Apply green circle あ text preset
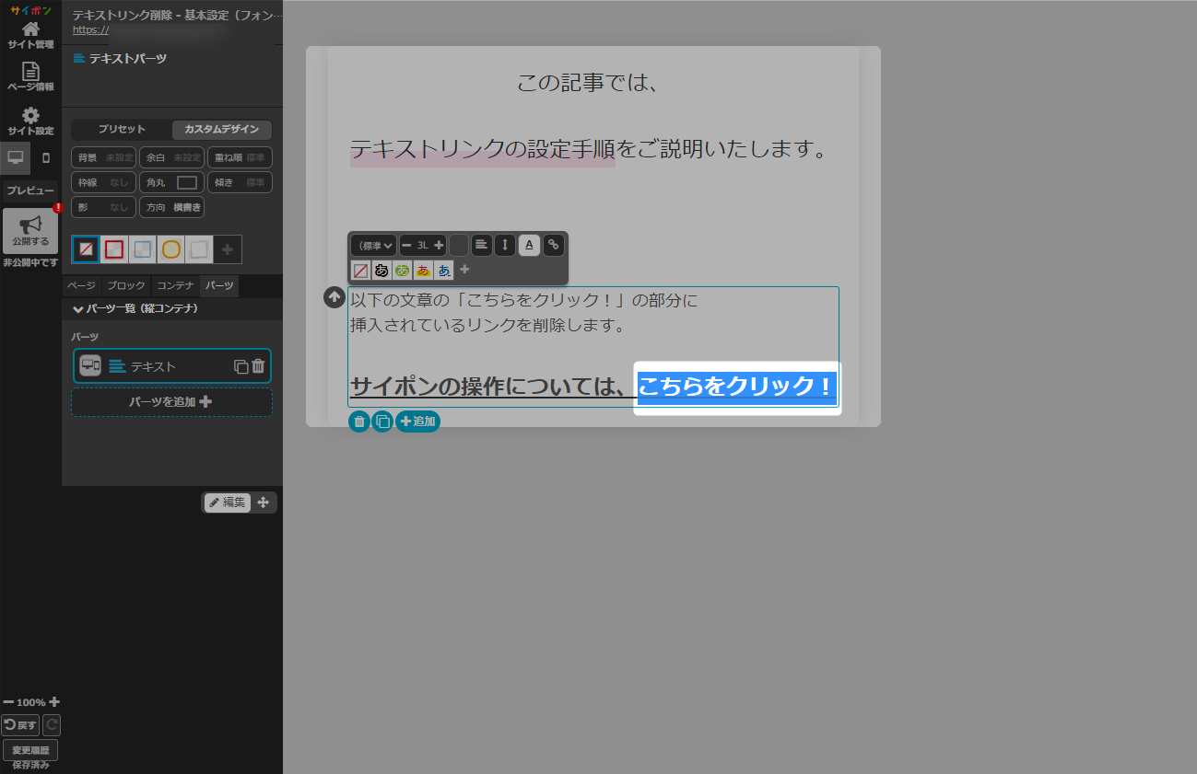The image size is (1197, 774). point(403,271)
